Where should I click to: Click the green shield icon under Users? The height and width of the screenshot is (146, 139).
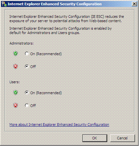tap(16, 92)
